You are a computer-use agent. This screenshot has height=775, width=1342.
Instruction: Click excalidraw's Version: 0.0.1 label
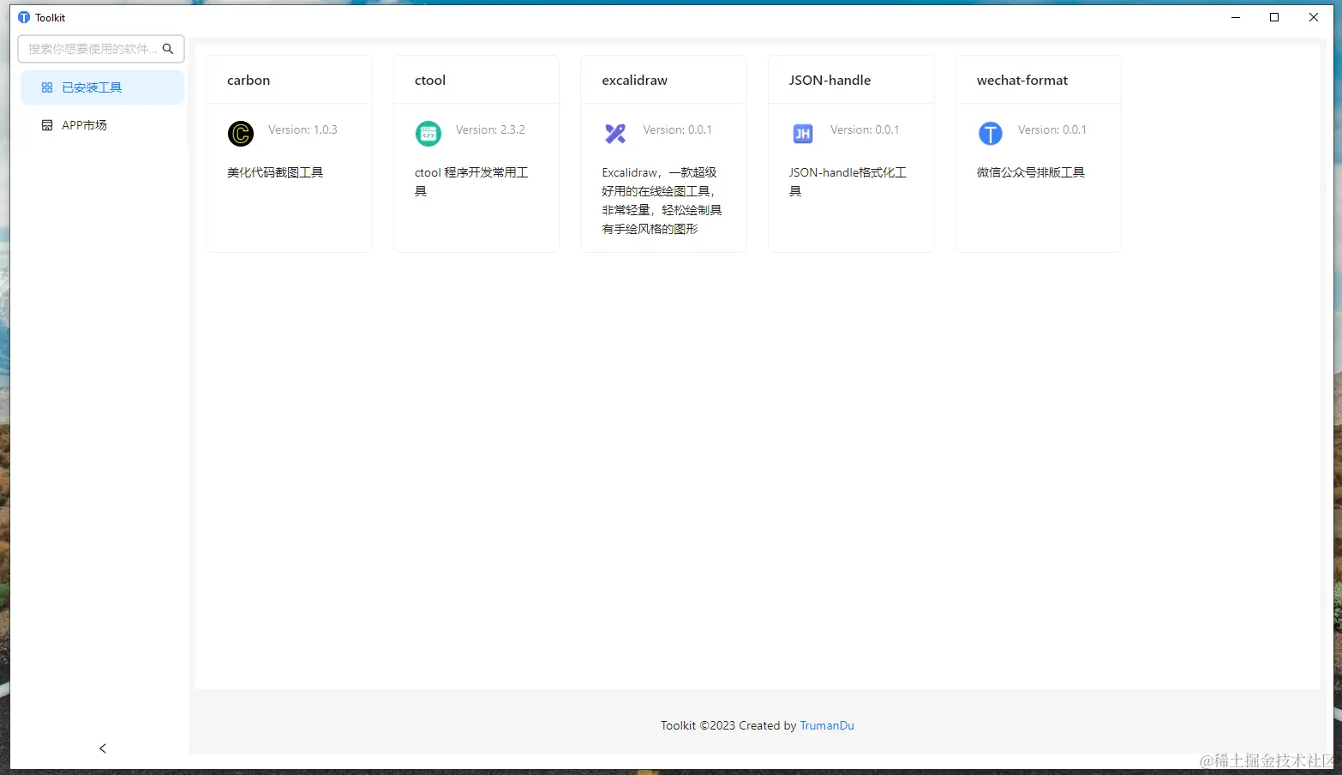[x=677, y=129]
